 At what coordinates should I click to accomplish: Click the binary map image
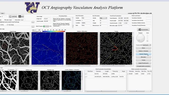(x=8, y=80)
